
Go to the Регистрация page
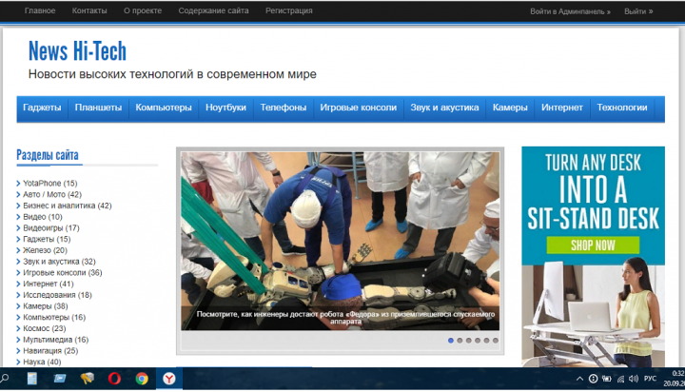tap(289, 10)
